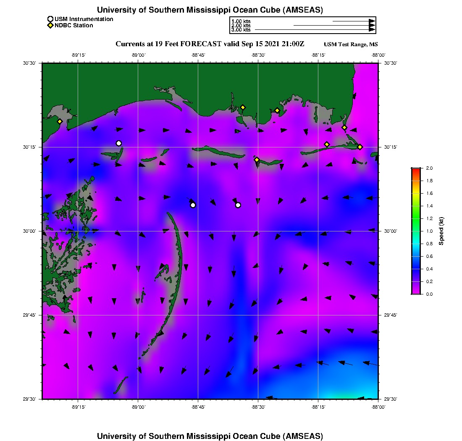Select the easternmost white USM circle marker
The width and height of the screenshot is (462, 441).
point(238,205)
